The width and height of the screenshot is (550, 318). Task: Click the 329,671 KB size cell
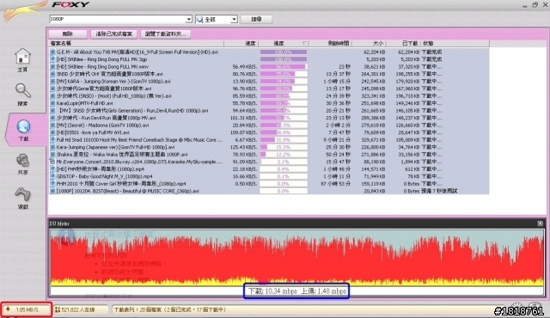(x=372, y=140)
